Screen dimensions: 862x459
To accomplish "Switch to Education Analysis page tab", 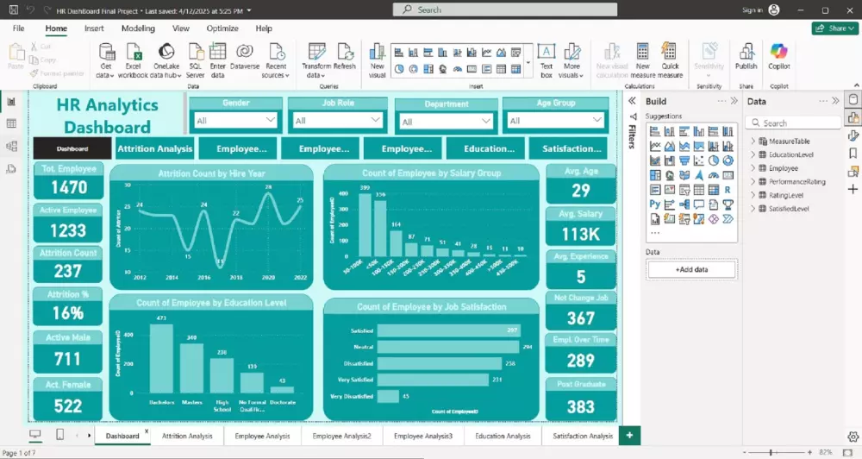I will tap(503, 436).
